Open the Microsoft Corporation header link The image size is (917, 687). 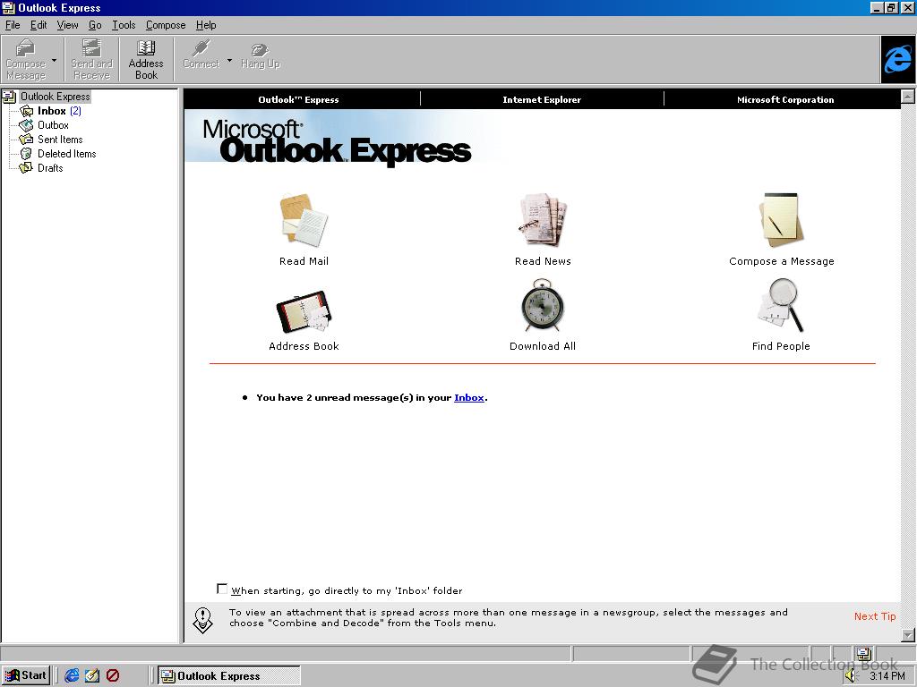pyautogui.click(x=785, y=100)
